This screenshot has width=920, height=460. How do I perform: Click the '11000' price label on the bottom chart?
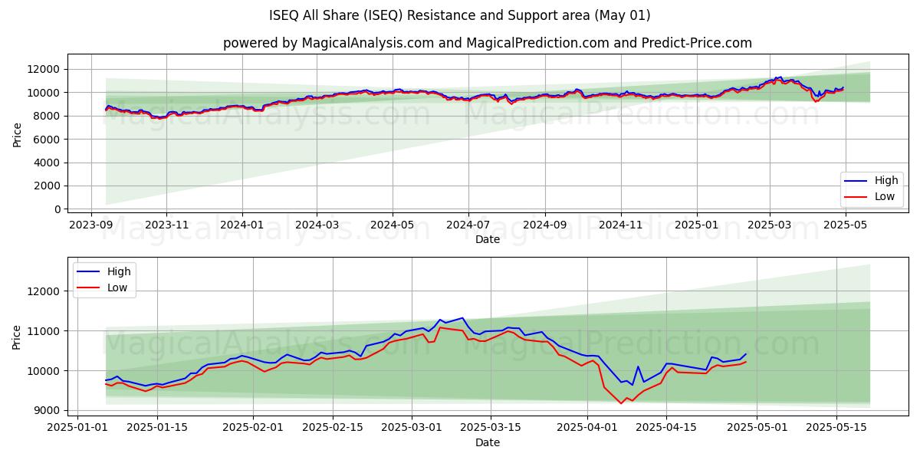[44, 331]
